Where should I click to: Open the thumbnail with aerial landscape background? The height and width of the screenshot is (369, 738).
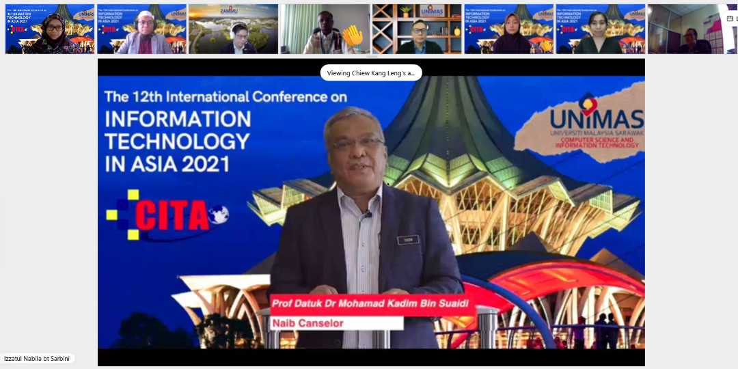coord(233,29)
